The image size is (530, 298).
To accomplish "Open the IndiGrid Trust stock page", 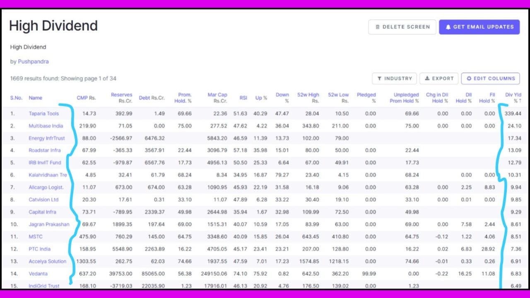I will click(44, 286).
